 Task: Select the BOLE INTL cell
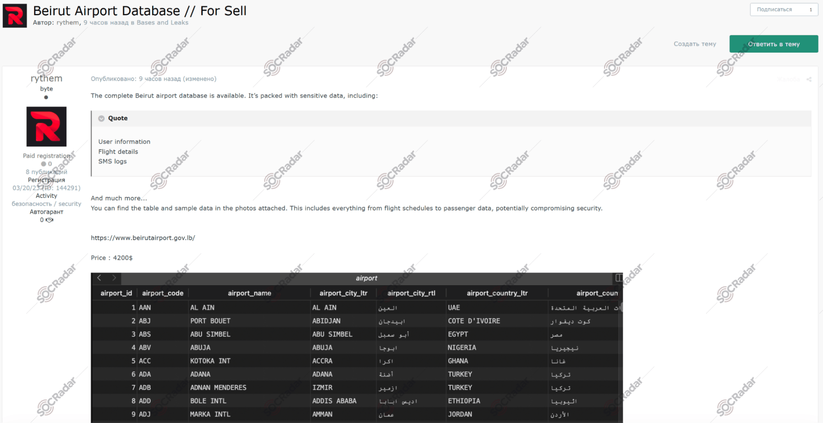[249, 401]
